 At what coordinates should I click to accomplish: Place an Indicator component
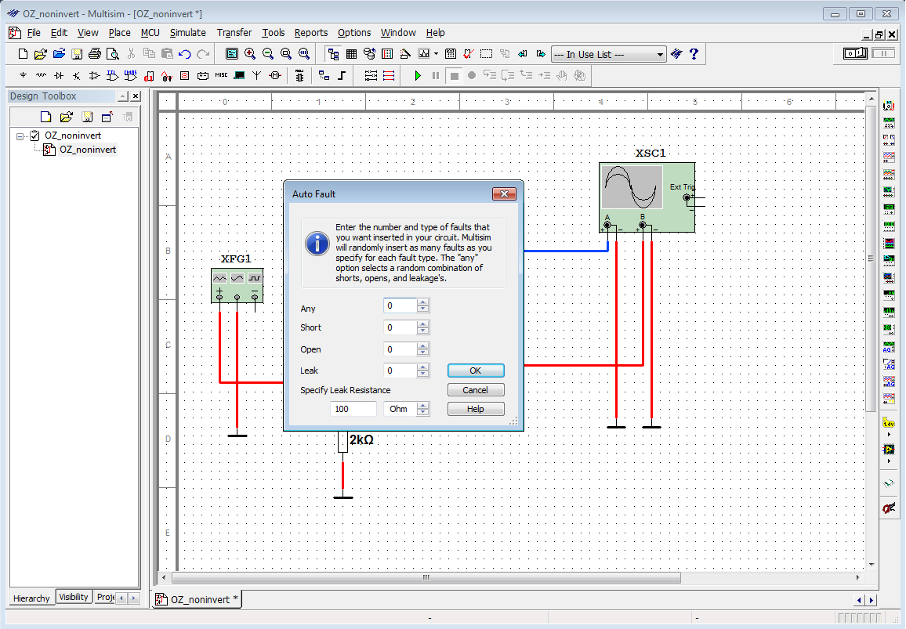click(x=185, y=75)
